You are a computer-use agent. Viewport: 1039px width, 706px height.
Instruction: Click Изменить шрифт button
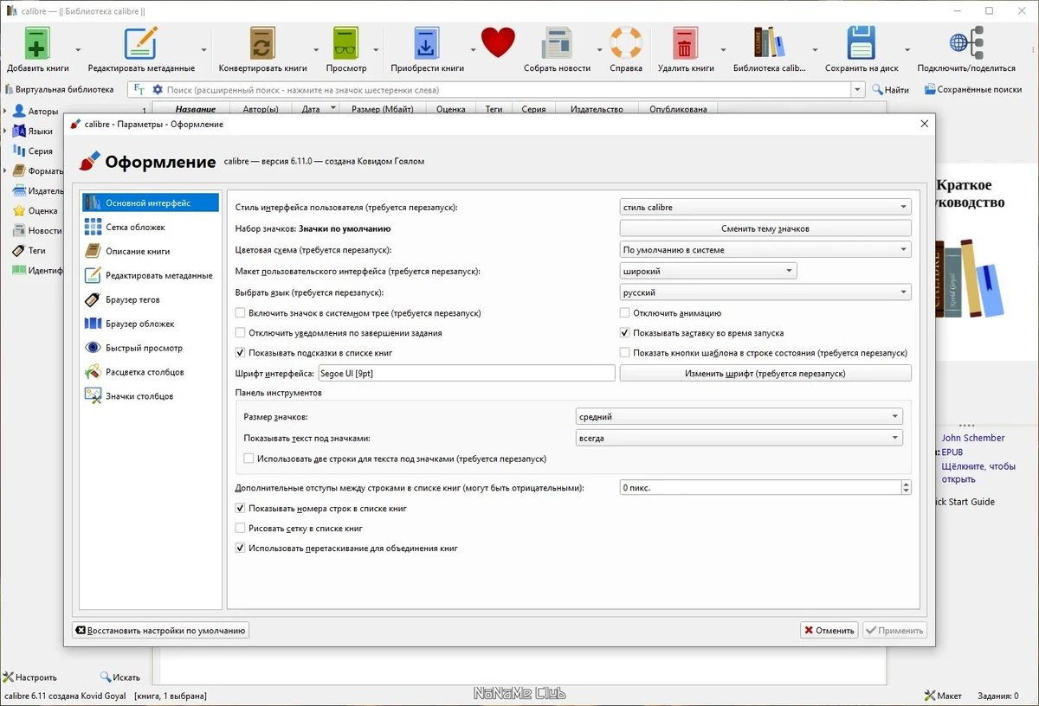tap(765, 374)
